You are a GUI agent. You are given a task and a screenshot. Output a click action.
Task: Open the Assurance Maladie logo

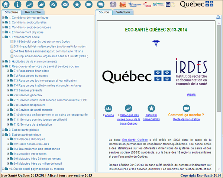pos(135,4)
